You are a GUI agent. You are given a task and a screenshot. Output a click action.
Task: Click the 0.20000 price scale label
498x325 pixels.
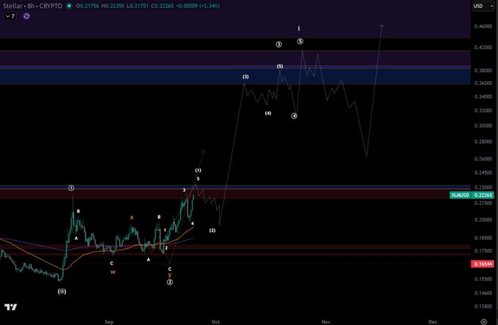tap(483, 220)
